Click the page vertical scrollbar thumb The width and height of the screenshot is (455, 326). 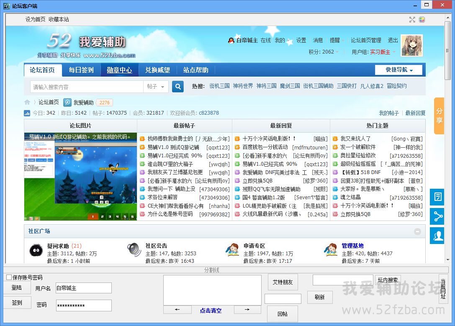(x=448, y=50)
